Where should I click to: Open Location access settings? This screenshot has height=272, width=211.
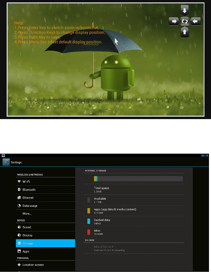point(45,265)
